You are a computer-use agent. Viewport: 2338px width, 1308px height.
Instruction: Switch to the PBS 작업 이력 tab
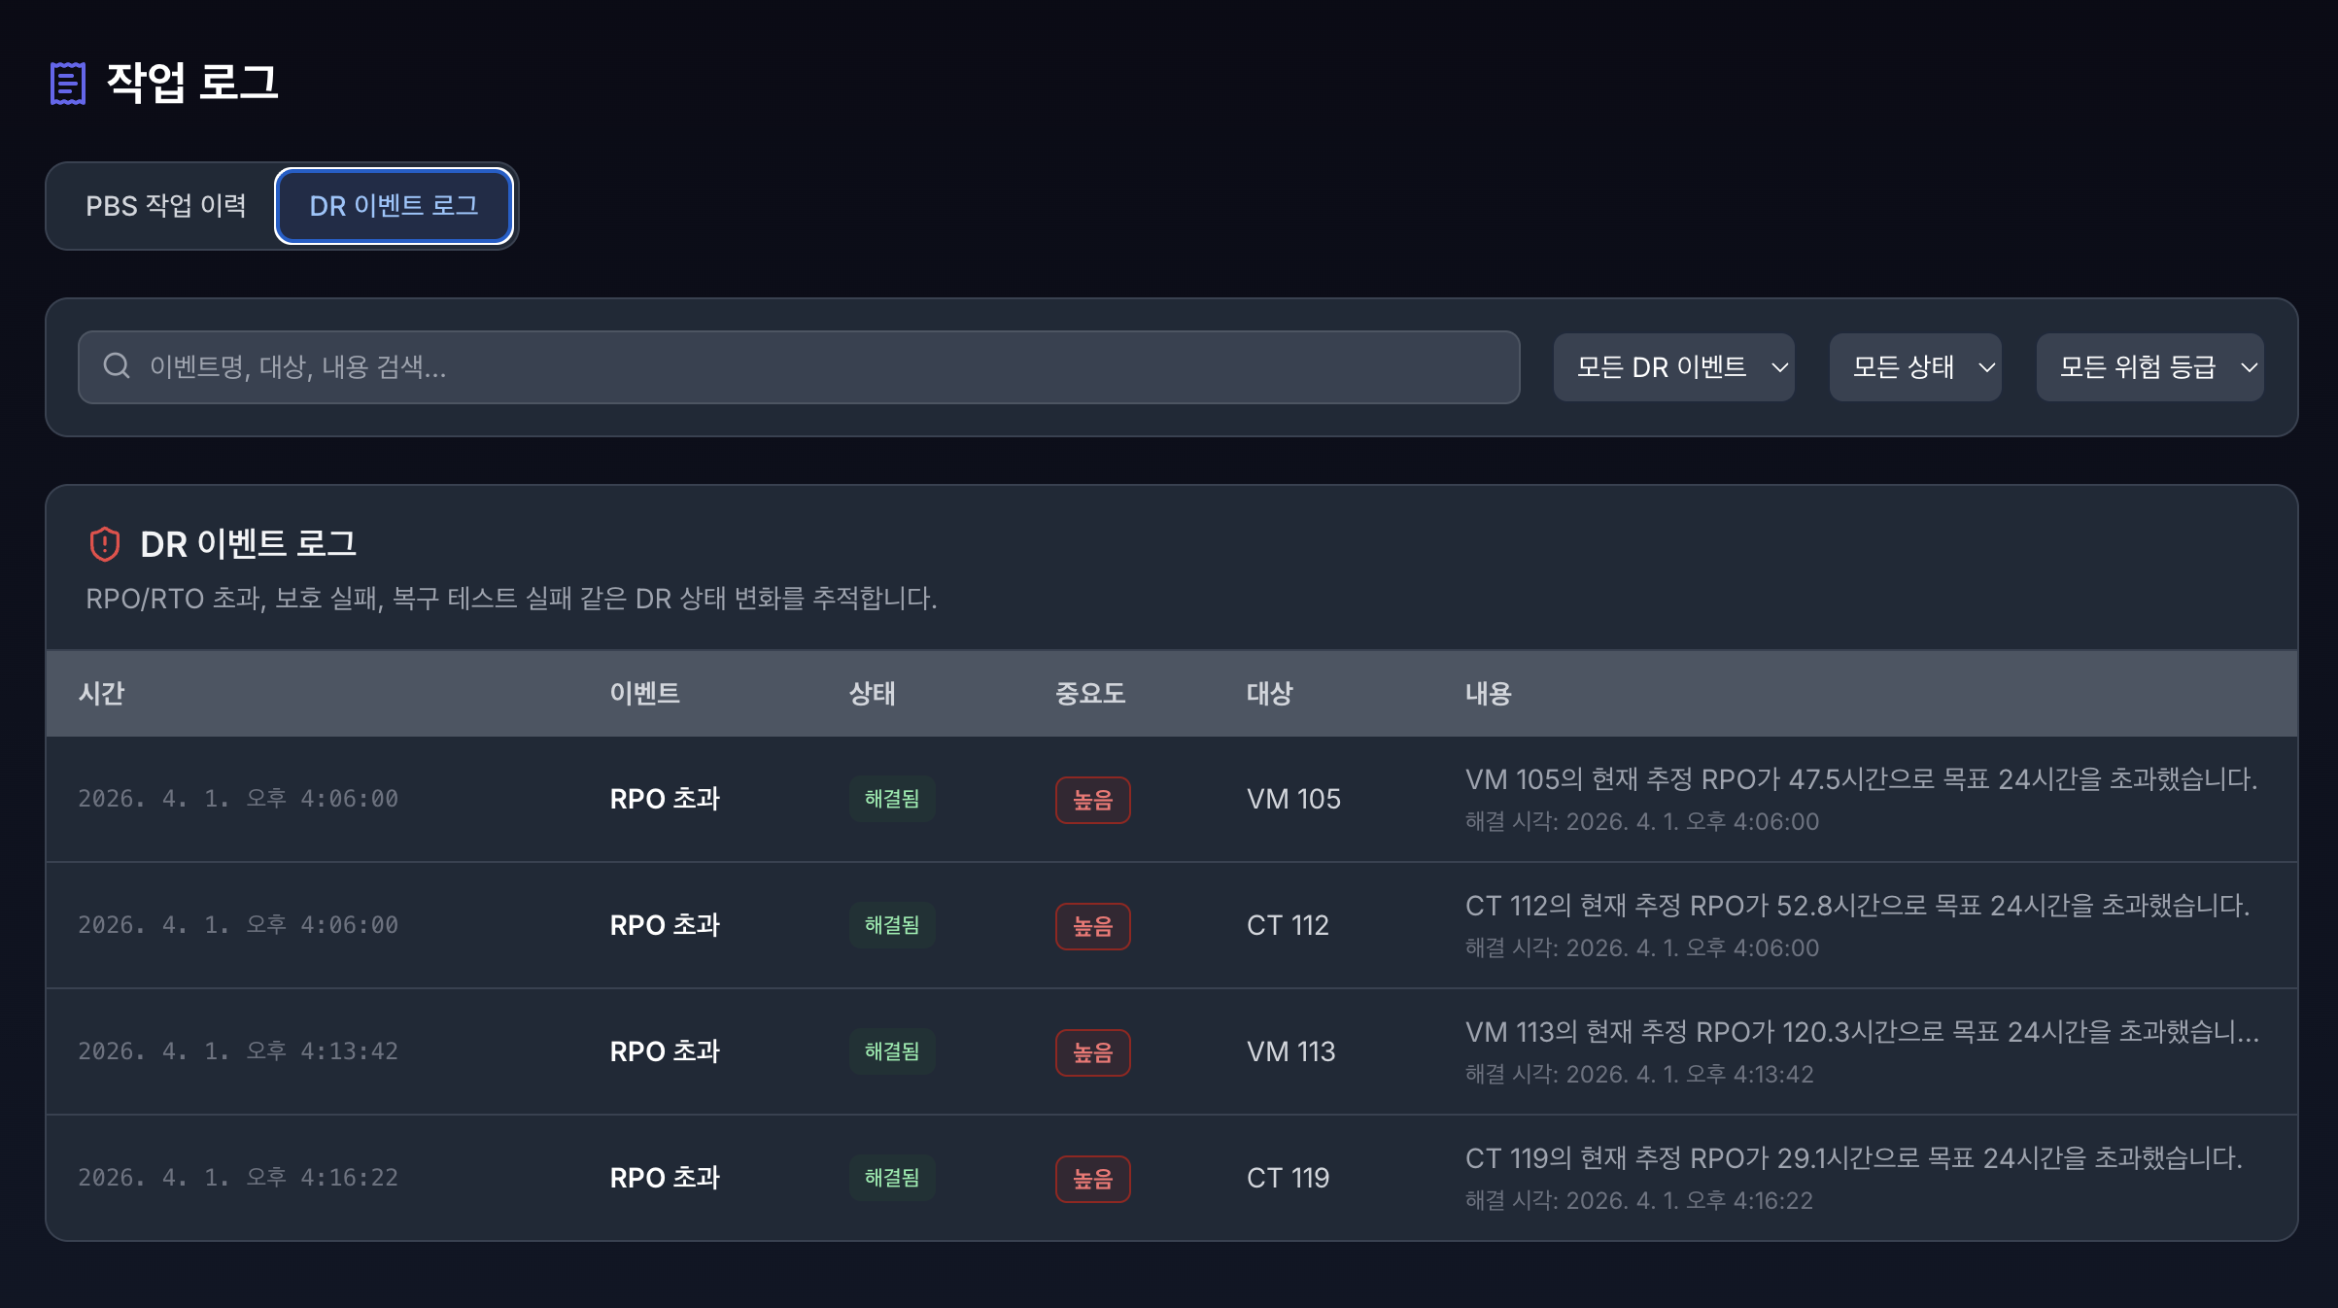[165, 206]
